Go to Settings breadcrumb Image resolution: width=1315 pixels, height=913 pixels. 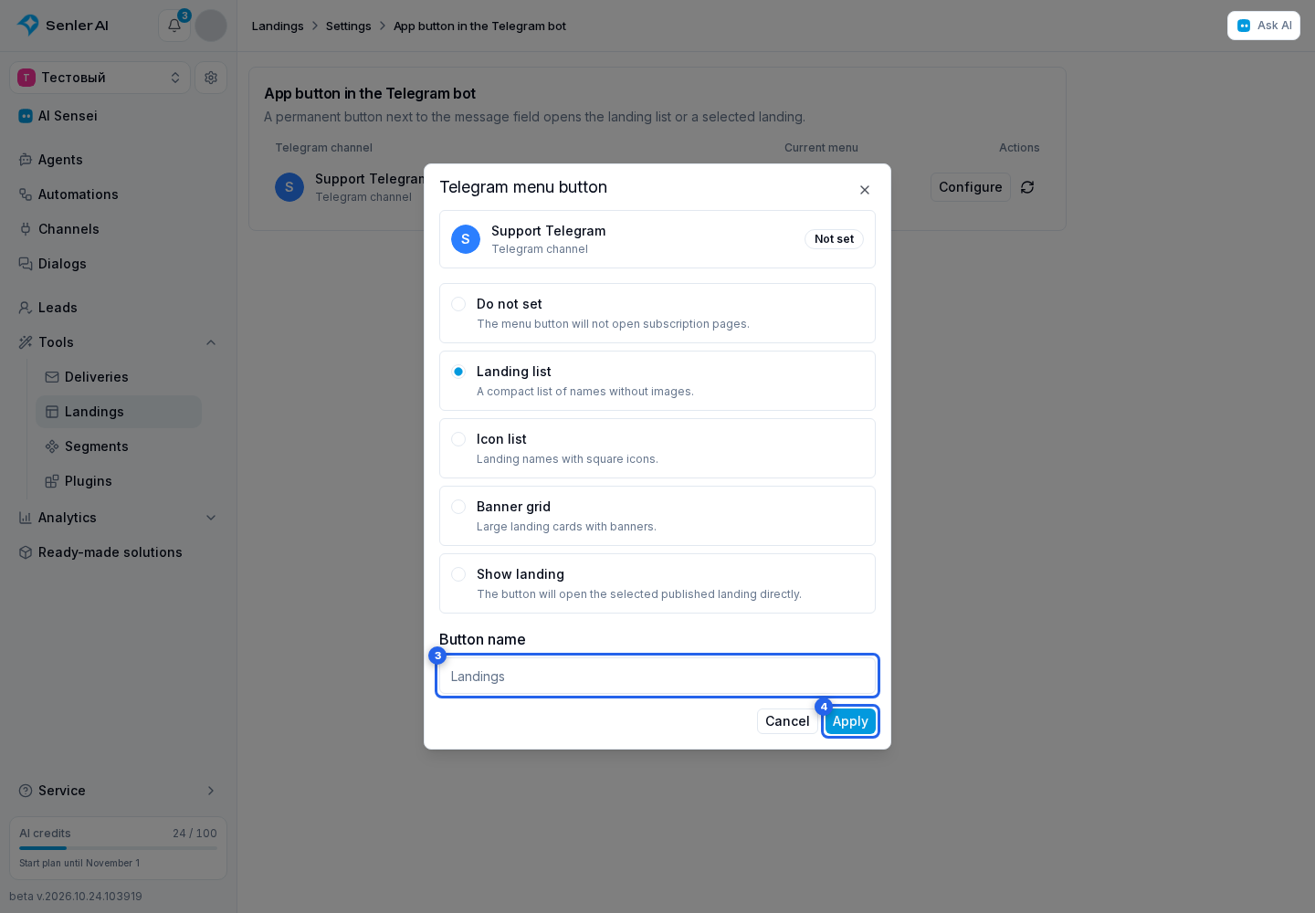point(349,26)
